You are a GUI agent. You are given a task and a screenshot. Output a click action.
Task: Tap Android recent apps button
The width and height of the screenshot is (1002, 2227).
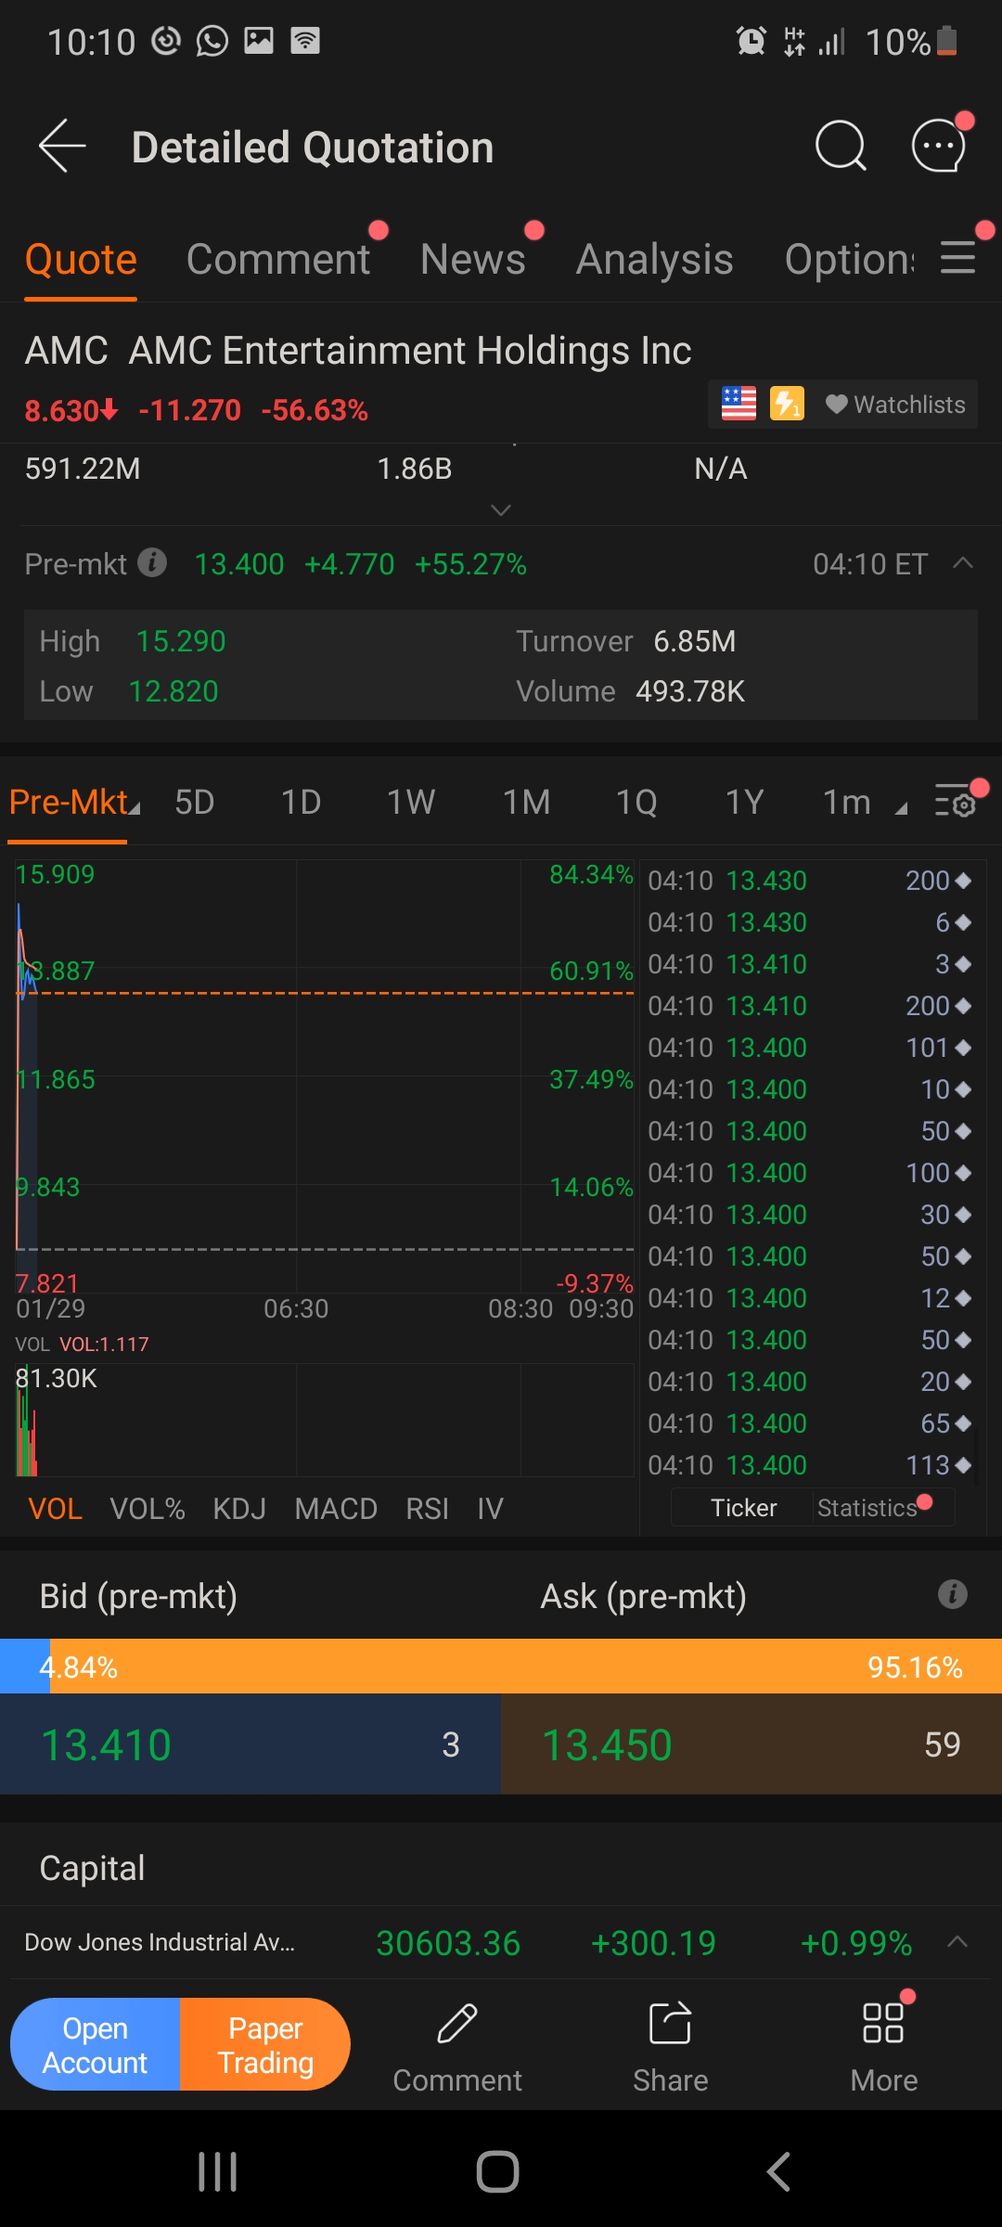[218, 2171]
